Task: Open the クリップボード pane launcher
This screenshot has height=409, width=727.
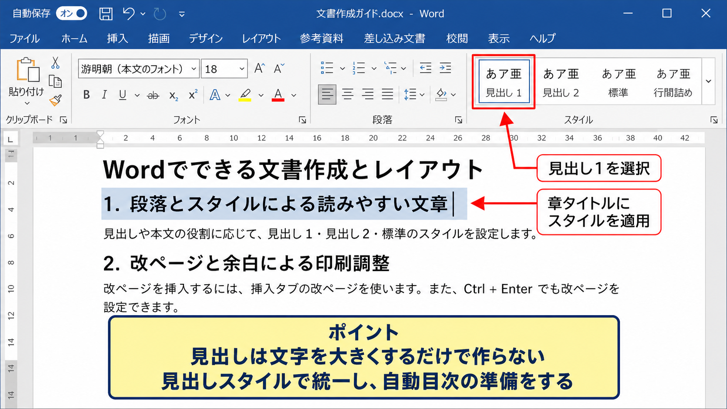Action: 63,120
